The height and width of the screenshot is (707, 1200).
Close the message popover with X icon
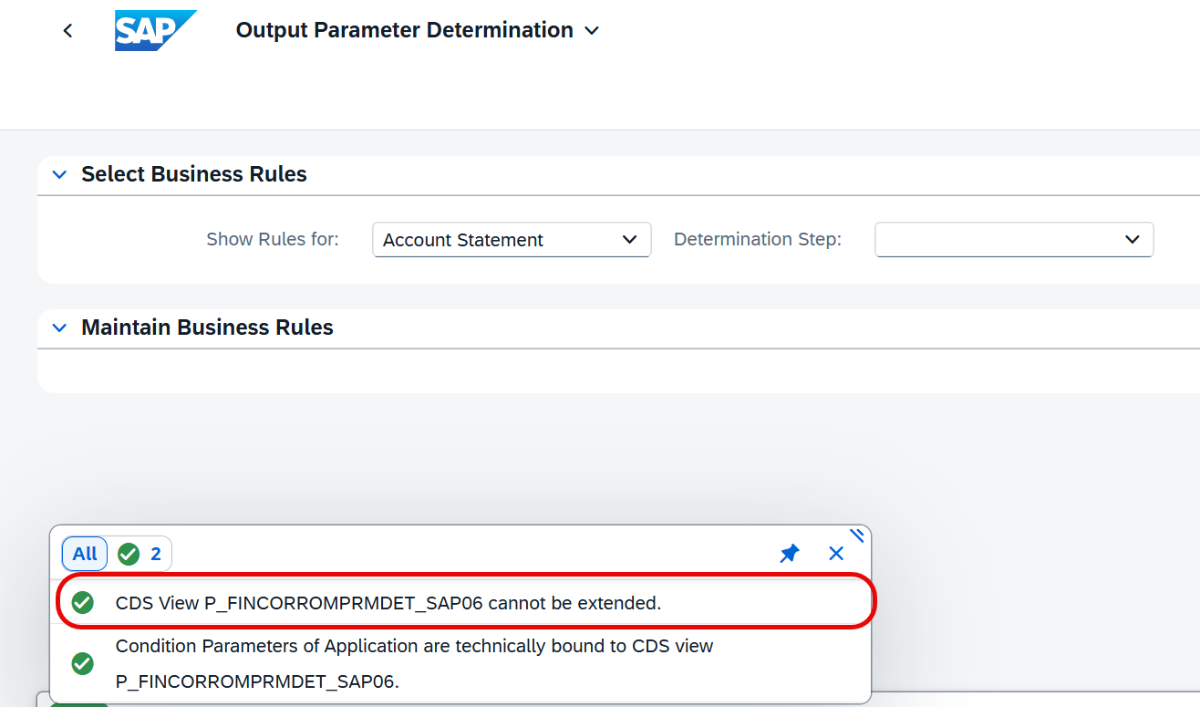pos(836,554)
